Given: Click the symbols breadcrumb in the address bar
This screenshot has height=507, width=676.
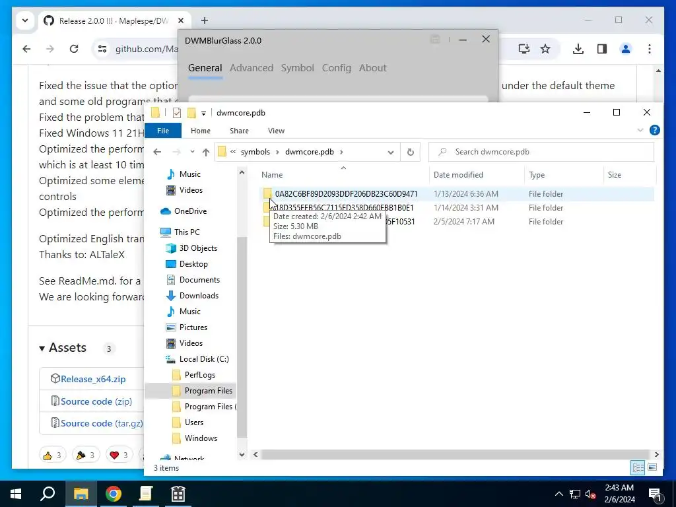Looking at the screenshot, I should point(255,152).
